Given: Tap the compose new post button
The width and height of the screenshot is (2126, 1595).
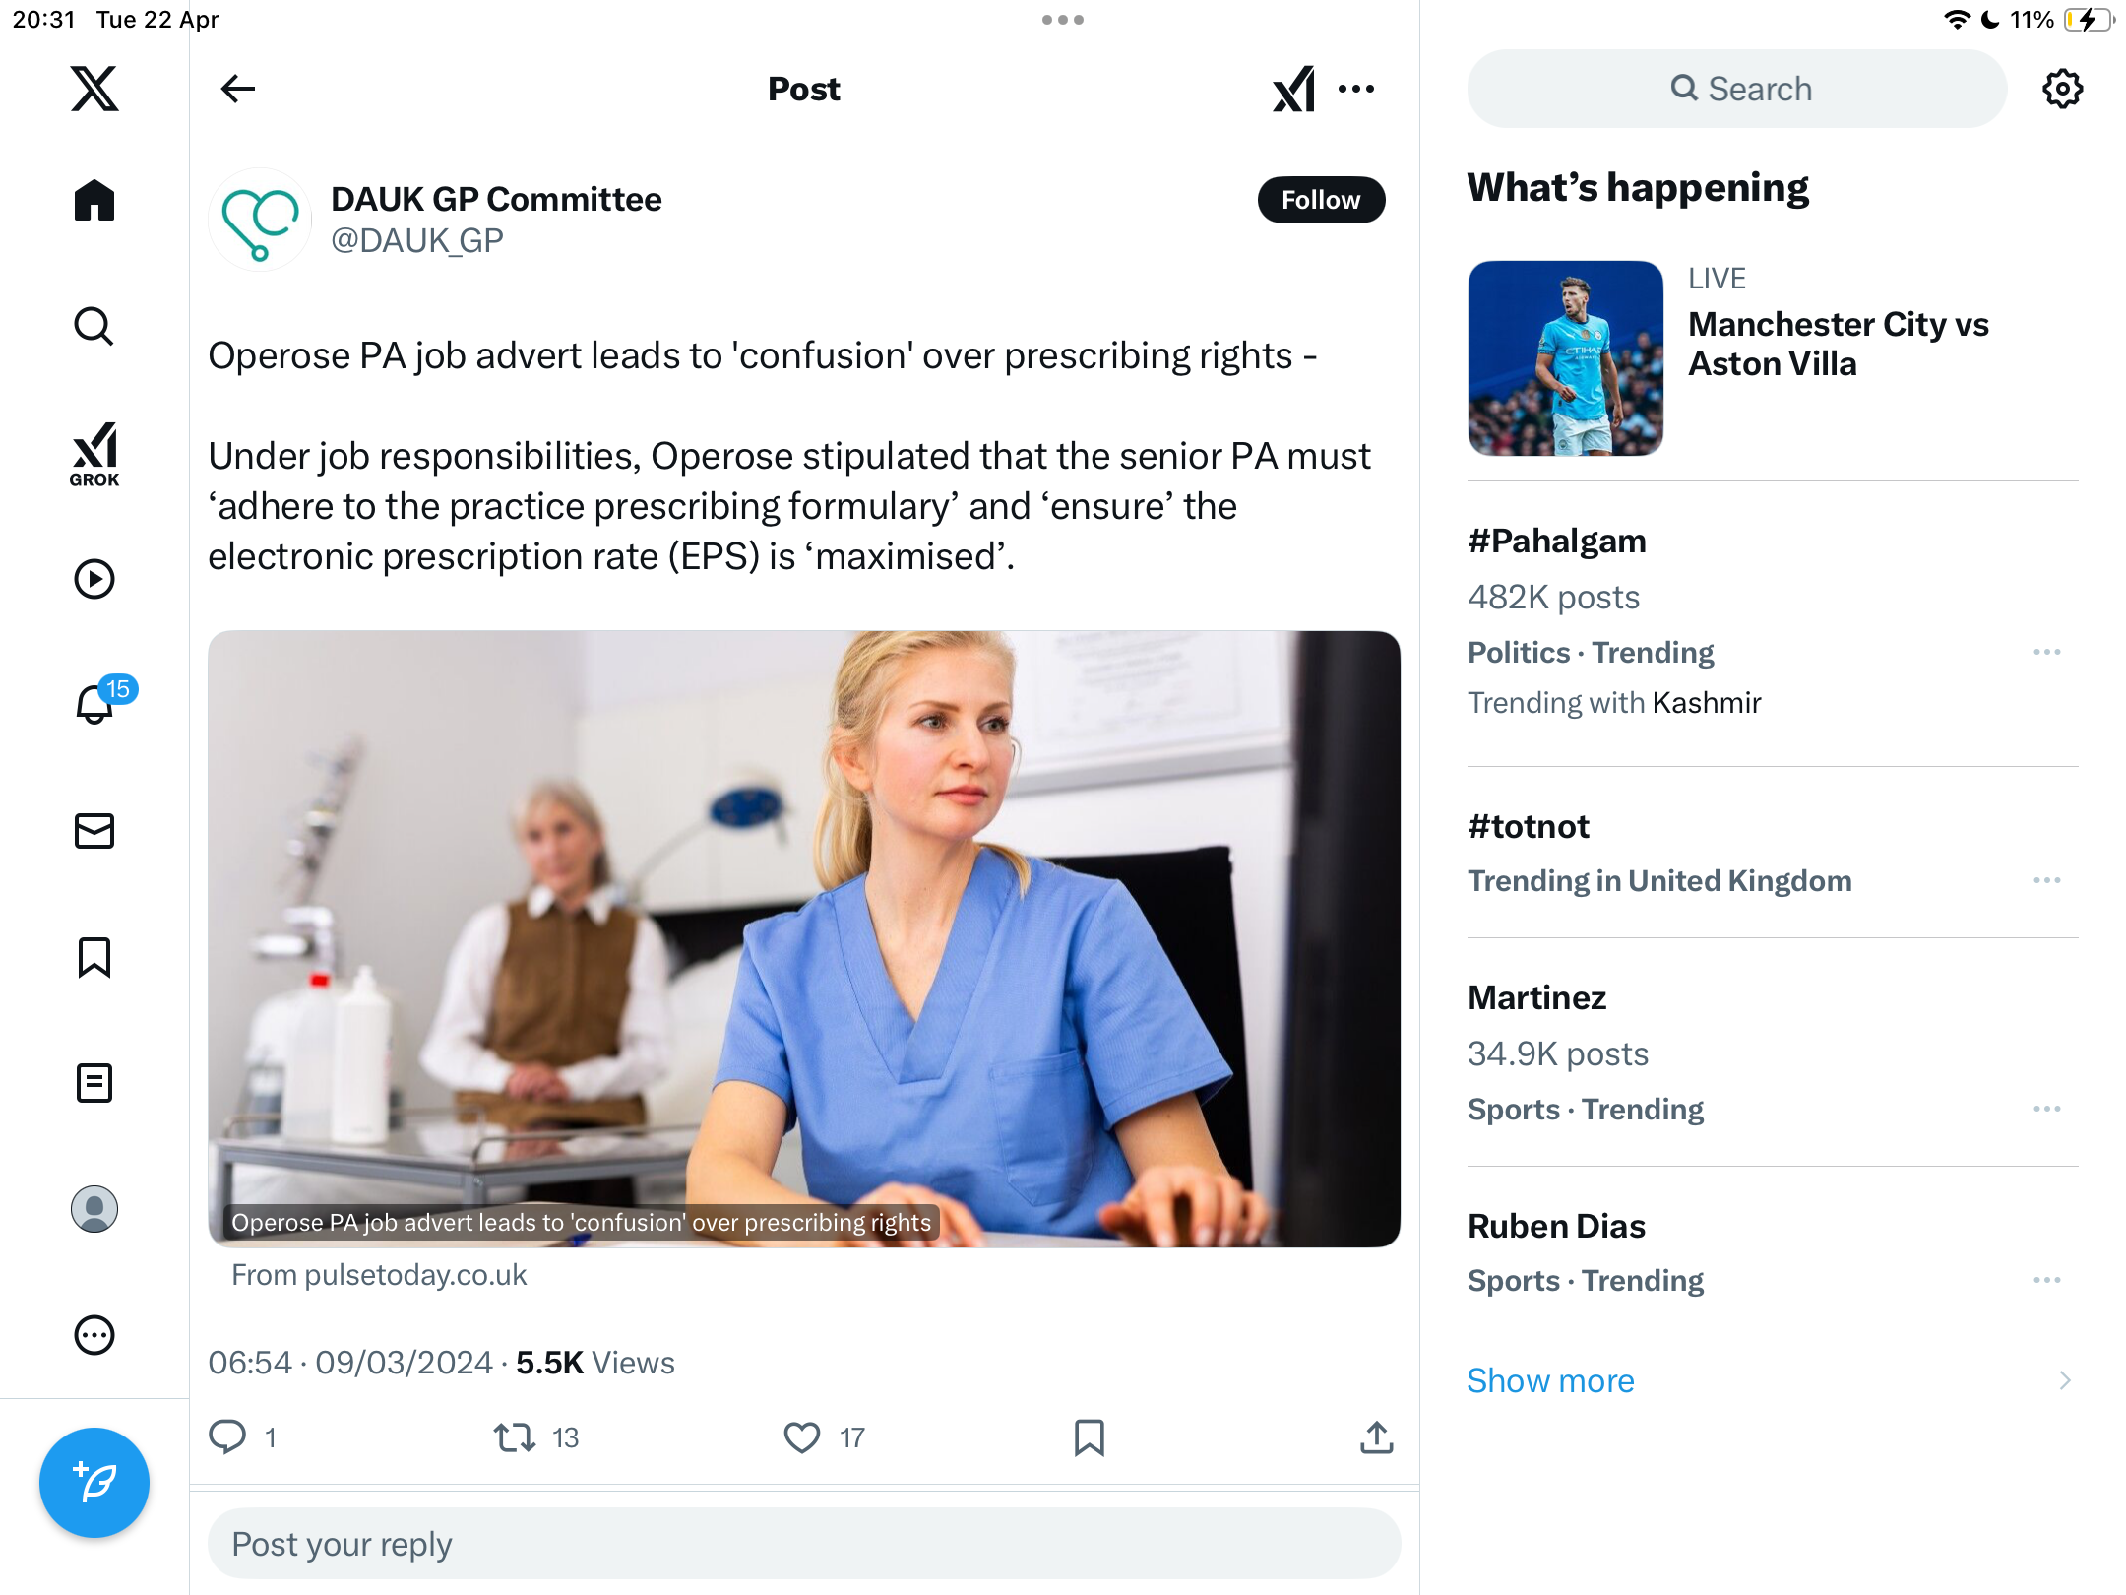Looking at the screenshot, I should 94,1483.
